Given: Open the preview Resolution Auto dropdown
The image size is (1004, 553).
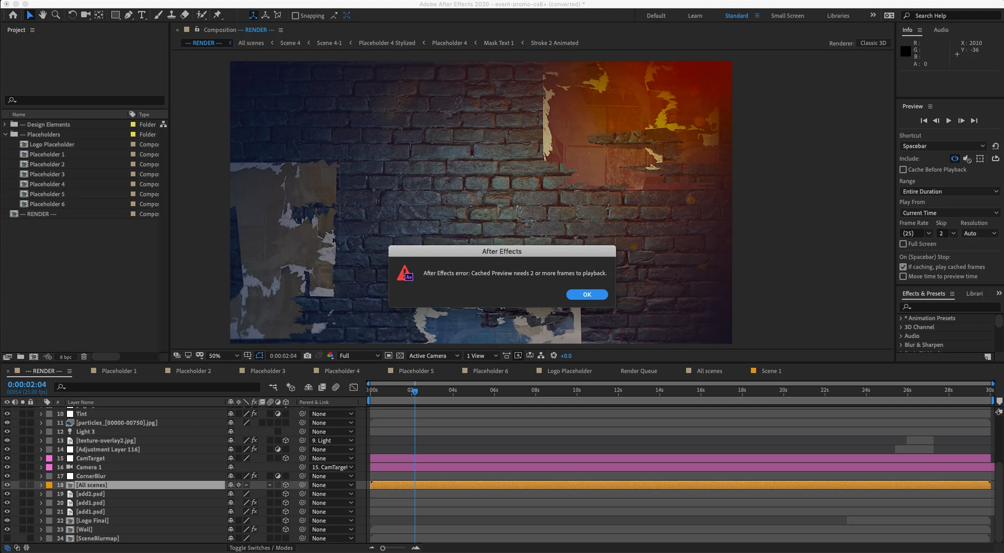Looking at the screenshot, I should coord(980,233).
